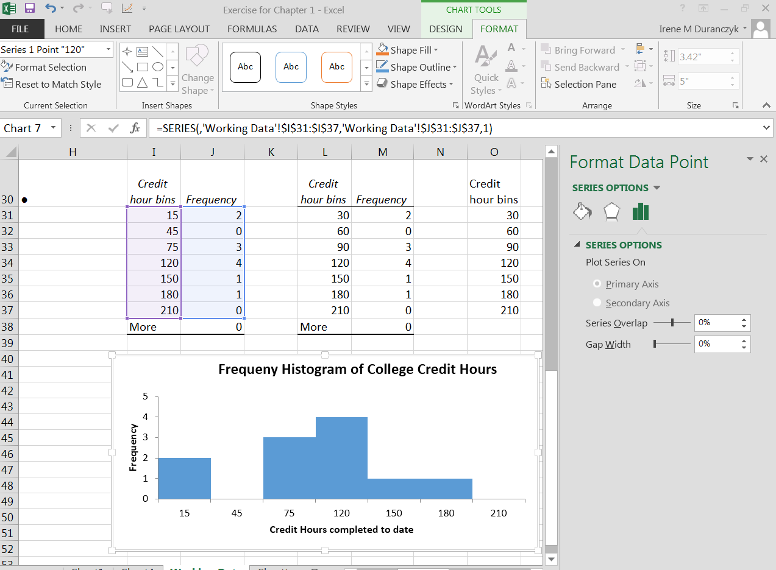
Task: Click the Gap Width slider
Action: pos(672,344)
